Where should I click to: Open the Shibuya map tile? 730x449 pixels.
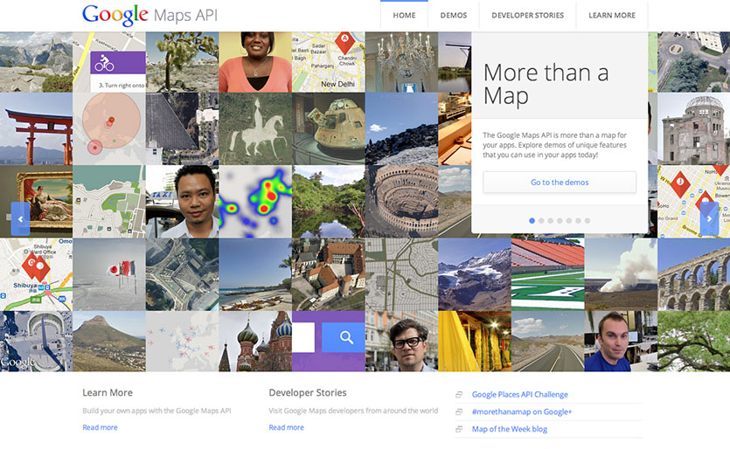[37, 274]
